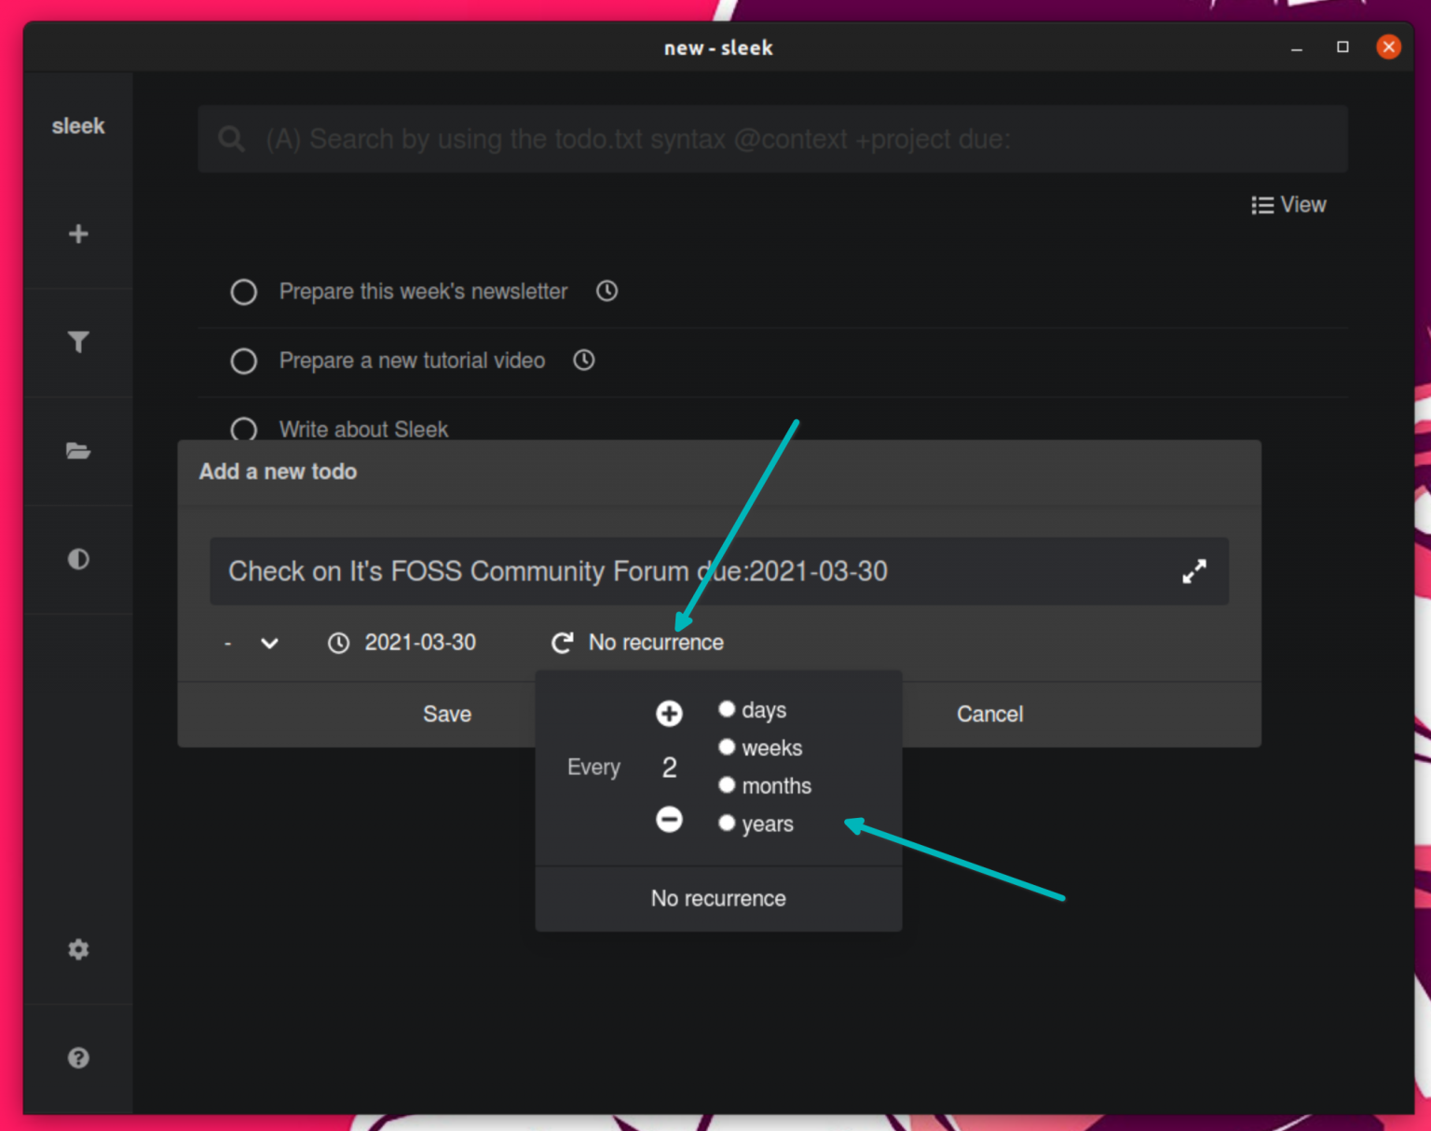Click the clock icon next to Prepare this week's newsletter
Screen dimensions: 1431x1131
(x=606, y=291)
